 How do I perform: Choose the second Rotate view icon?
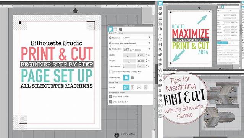pyautogui.click(x=133, y=87)
